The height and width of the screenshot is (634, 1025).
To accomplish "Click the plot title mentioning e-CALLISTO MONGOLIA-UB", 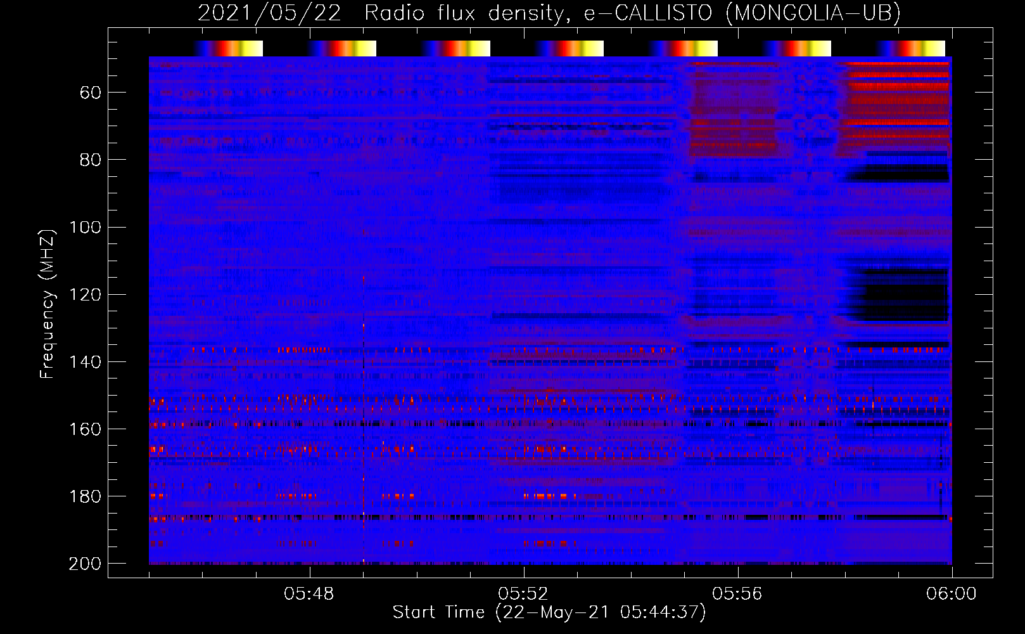I will (x=549, y=13).
